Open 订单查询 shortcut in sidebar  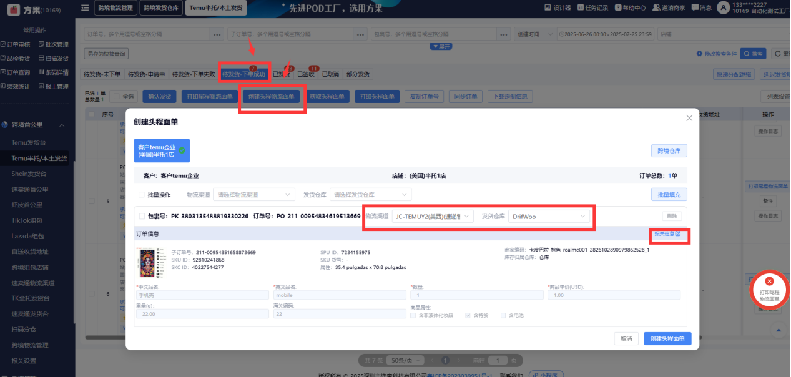tap(16, 72)
